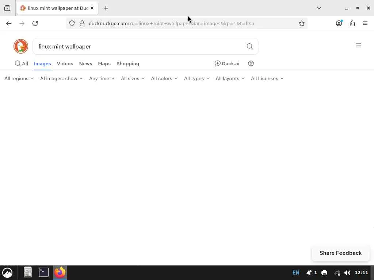374x280 pixels.
Task: Expand AI images: show filter
Action: (61, 79)
